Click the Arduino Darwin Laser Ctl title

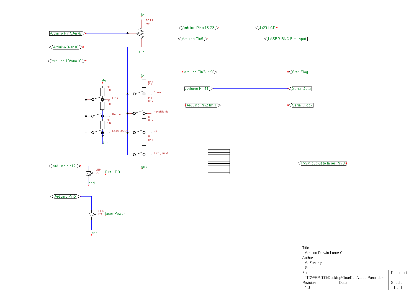point(324,253)
